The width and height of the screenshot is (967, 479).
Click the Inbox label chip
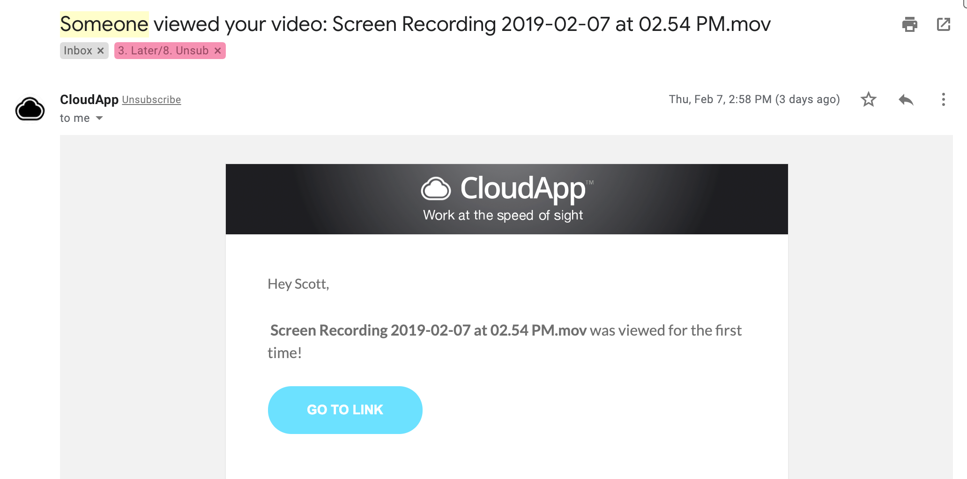pos(78,51)
